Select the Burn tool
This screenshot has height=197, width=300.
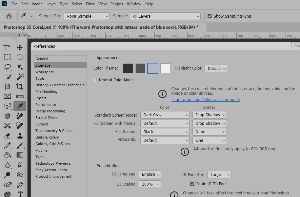(x=20, y=175)
